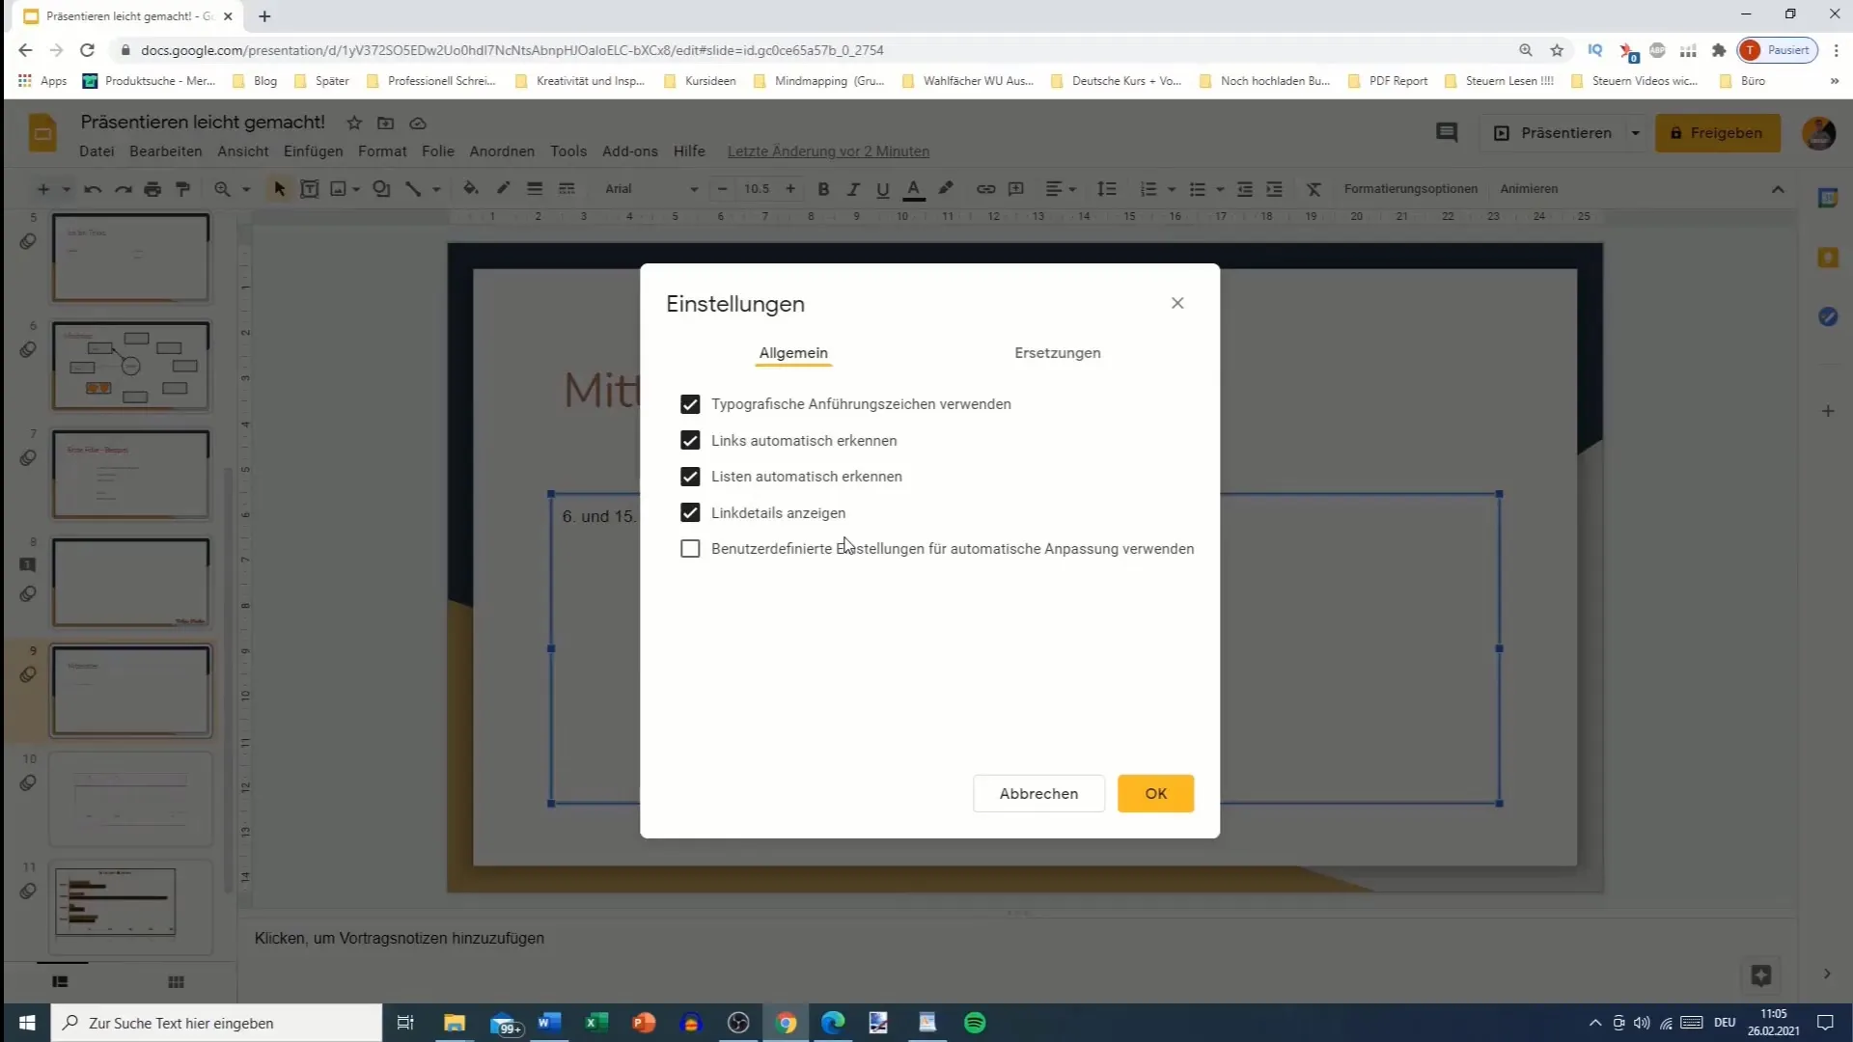Open the text color picker
Viewport: 1853px width, 1042px height.
[914, 189]
